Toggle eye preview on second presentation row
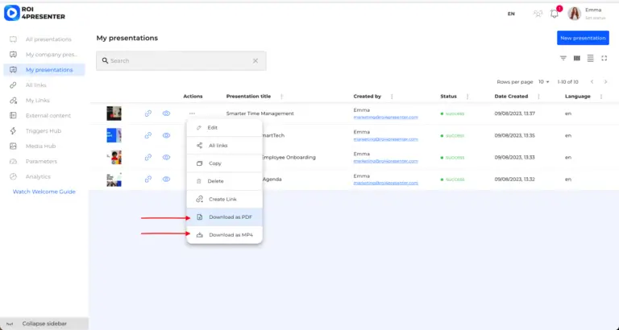 [166, 135]
